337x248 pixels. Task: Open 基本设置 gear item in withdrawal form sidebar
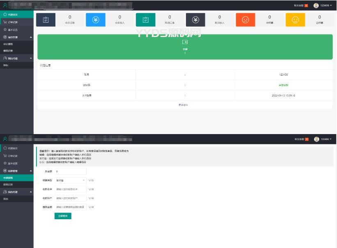click(13, 163)
